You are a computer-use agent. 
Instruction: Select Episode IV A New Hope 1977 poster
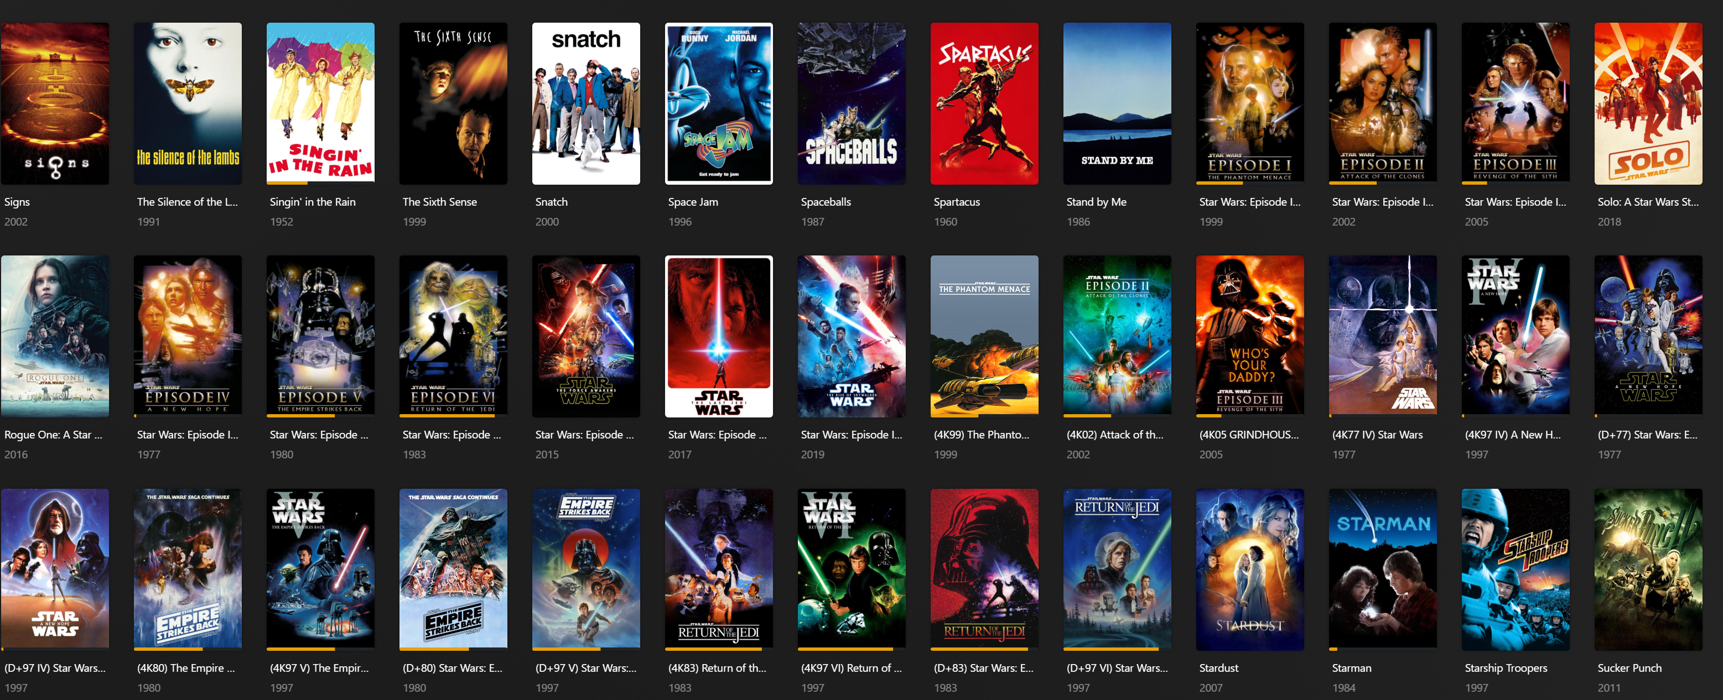pyautogui.click(x=187, y=336)
